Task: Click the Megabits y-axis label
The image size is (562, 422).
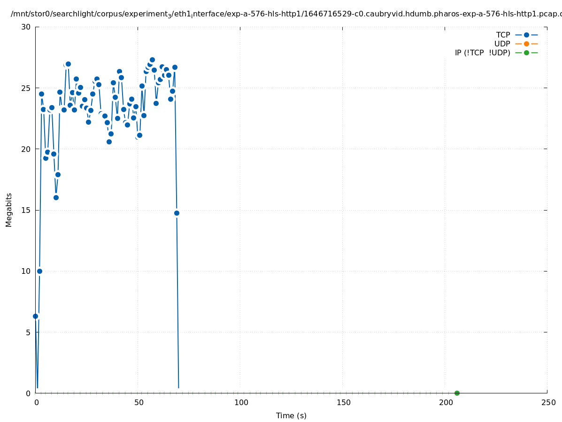Action: 9,210
